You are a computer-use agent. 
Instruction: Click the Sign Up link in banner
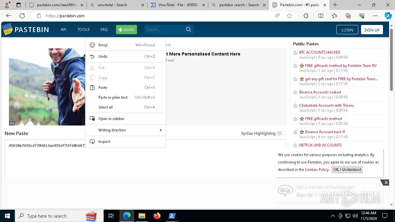coord(304,195)
